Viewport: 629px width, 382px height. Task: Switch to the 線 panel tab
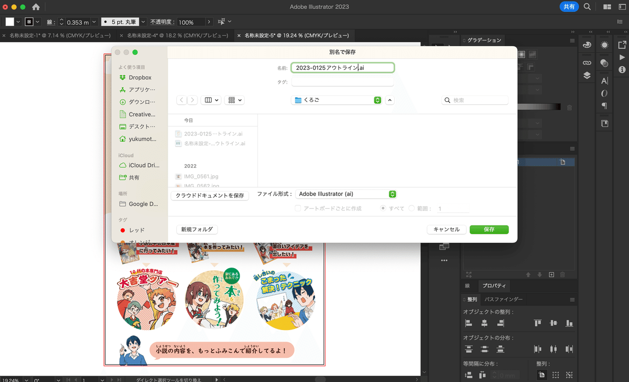click(x=467, y=286)
